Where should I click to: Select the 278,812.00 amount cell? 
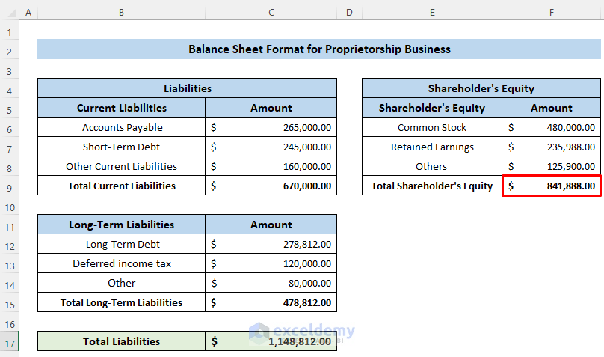click(271, 244)
